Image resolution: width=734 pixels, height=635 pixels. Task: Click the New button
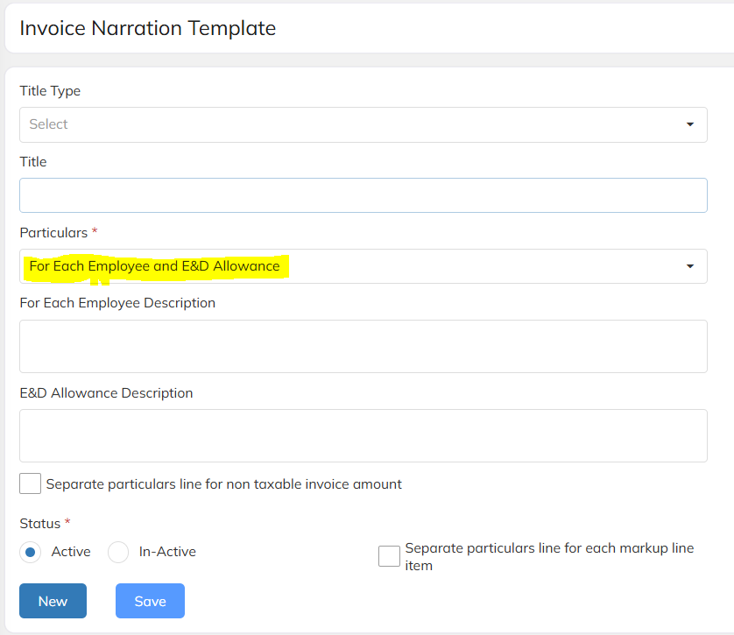[x=53, y=601]
